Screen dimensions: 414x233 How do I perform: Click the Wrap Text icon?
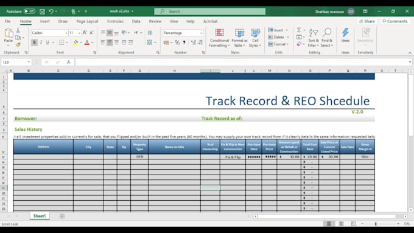coord(150,33)
